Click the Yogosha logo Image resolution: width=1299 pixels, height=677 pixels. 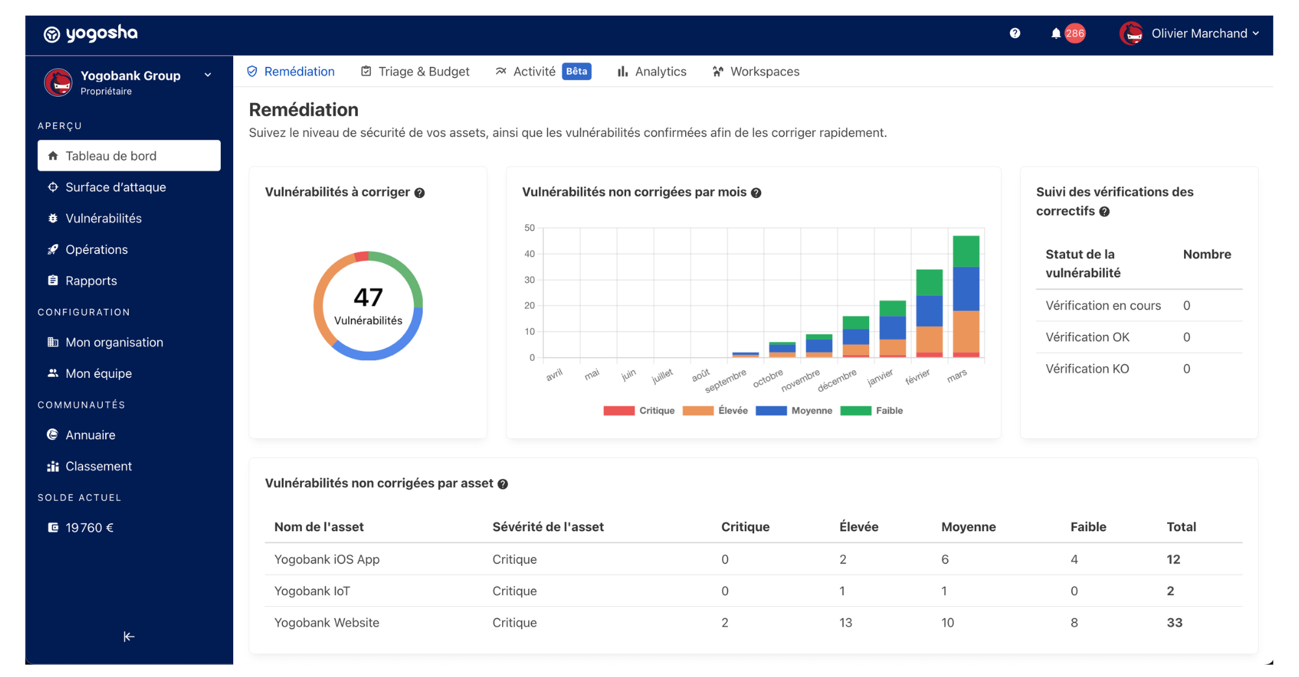(90, 34)
